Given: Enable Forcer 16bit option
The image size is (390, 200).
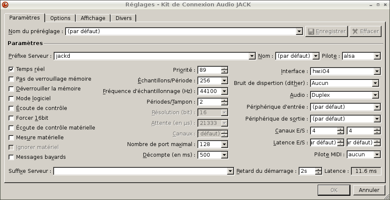Looking at the screenshot, I should [x=11, y=118].
